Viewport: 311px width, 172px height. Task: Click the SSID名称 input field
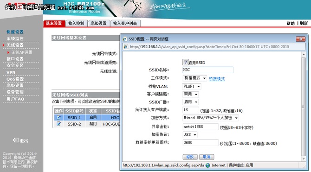(x=208, y=70)
